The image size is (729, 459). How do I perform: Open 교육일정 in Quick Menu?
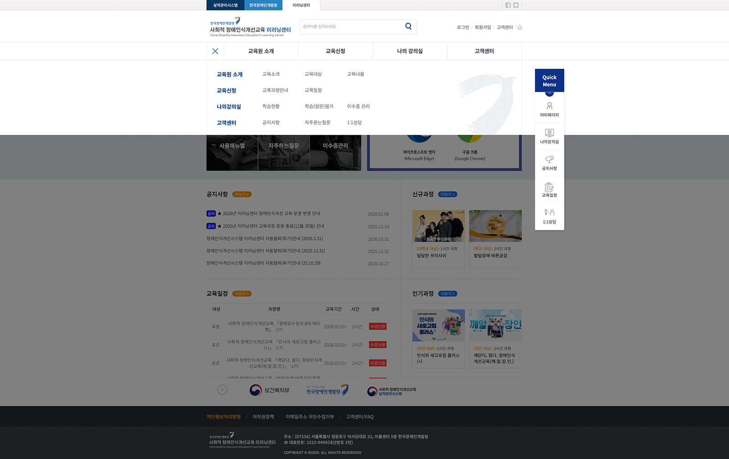(549, 190)
